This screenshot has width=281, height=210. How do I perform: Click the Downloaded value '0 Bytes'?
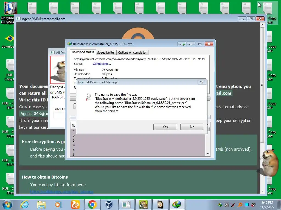tap(107, 74)
